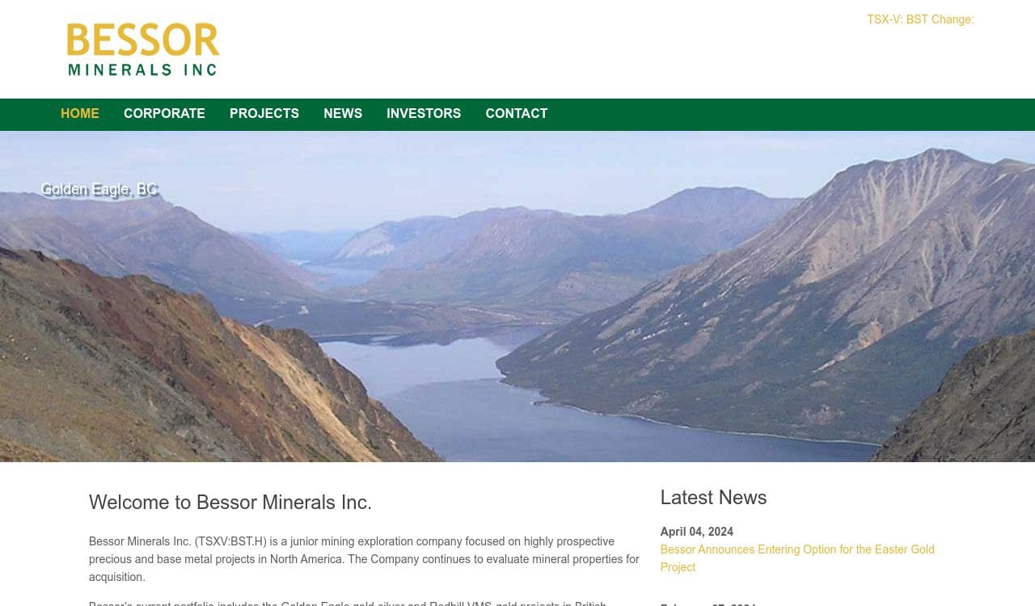The height and width of the screenshot is (606, 1035).
Task: Click the mountain peak on banner's right side
Action: (x=938, y=162)
